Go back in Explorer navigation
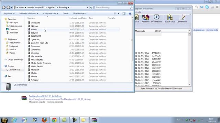 click(4, 8)
